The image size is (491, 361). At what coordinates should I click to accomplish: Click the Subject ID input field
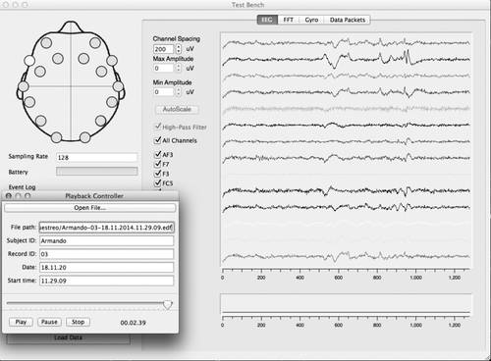click(106, 240)
